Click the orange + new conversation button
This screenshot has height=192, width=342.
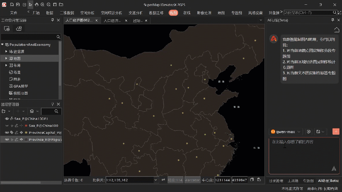click(x=336, y=132)
